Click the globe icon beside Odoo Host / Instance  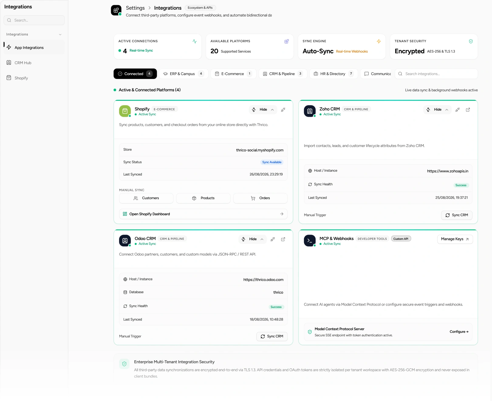click(x=125, y=279)
